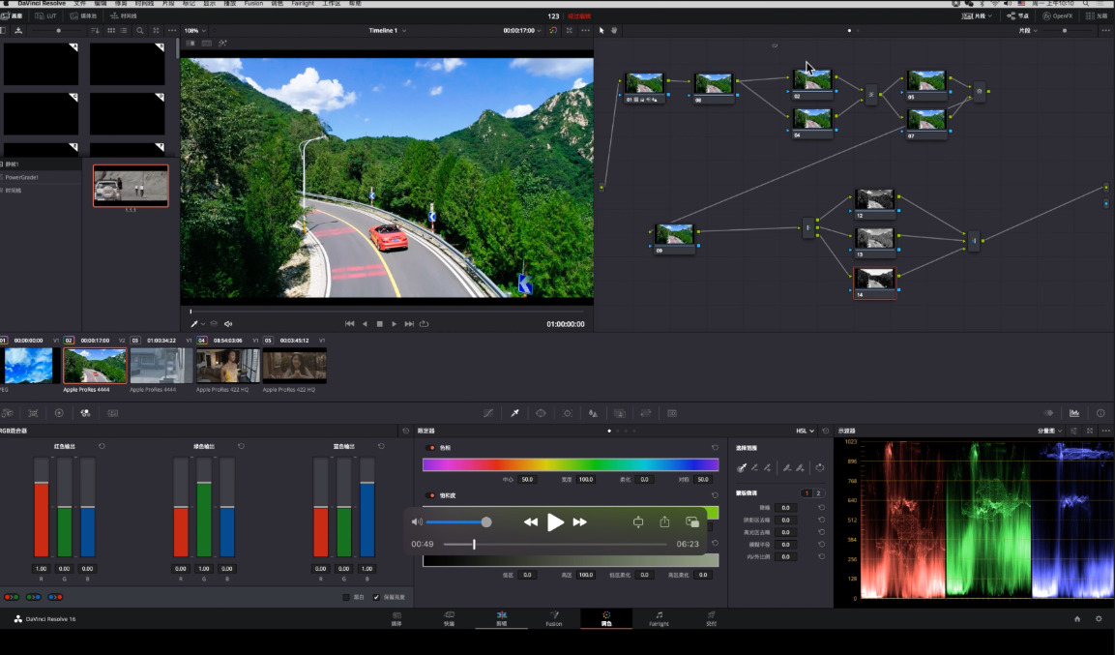The image size is (1115, 655).
Task: Select the red car road clip thumbnail
Action: [x=95, y=367]
